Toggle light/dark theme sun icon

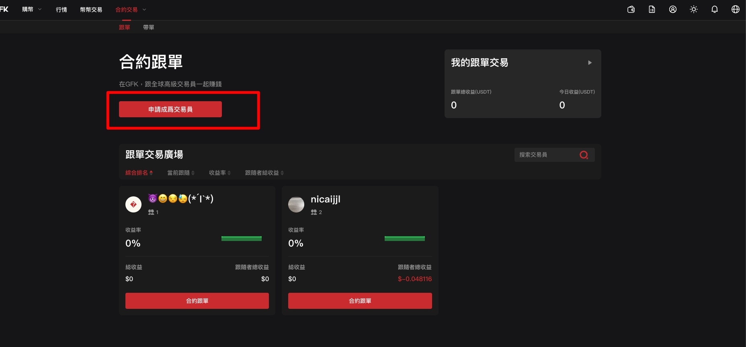click(x=694, y=9)
